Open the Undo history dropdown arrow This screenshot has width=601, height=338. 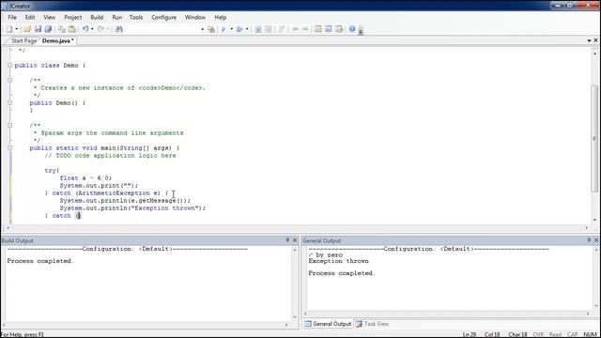[x=92, y=29]
